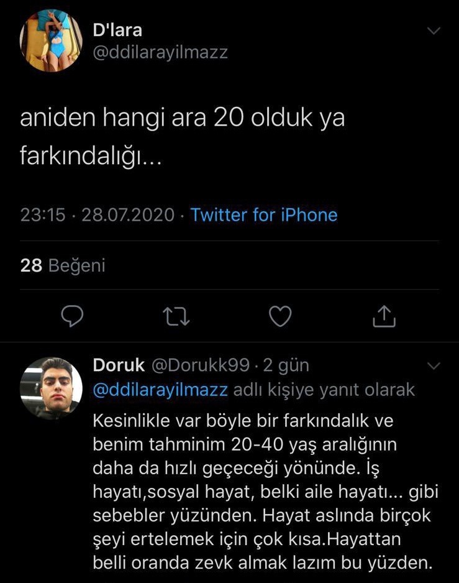The image size is (459, 583).
Task: Click the adlı kişiye yanıt olarak label
Action: pyautogui.click(x=324, y=390)
